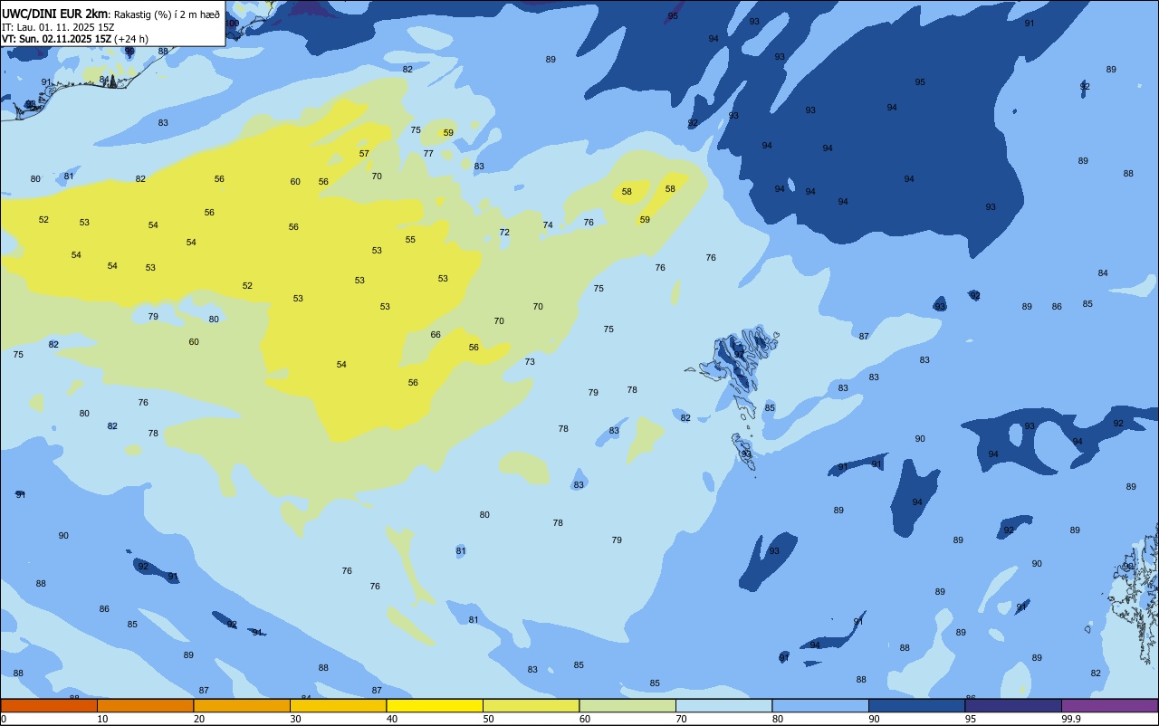
Task: Click the humidity value "66" on the map
Action: (436, 335)
